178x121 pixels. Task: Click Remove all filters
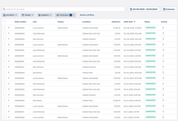tap(87, 15)
